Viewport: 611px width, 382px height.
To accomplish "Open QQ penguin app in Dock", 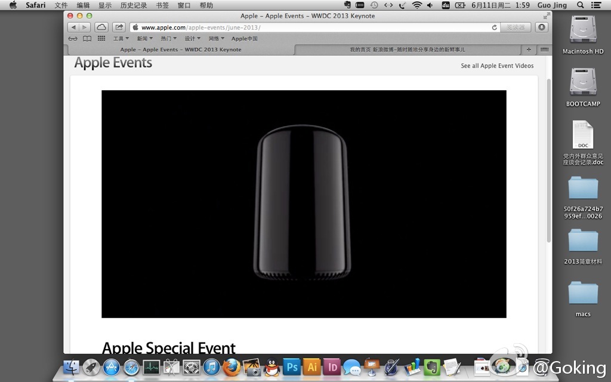I will coord(272,367).
